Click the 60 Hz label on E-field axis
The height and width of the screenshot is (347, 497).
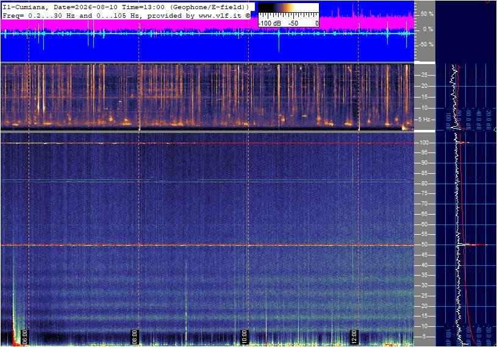(x=424, y=224)
